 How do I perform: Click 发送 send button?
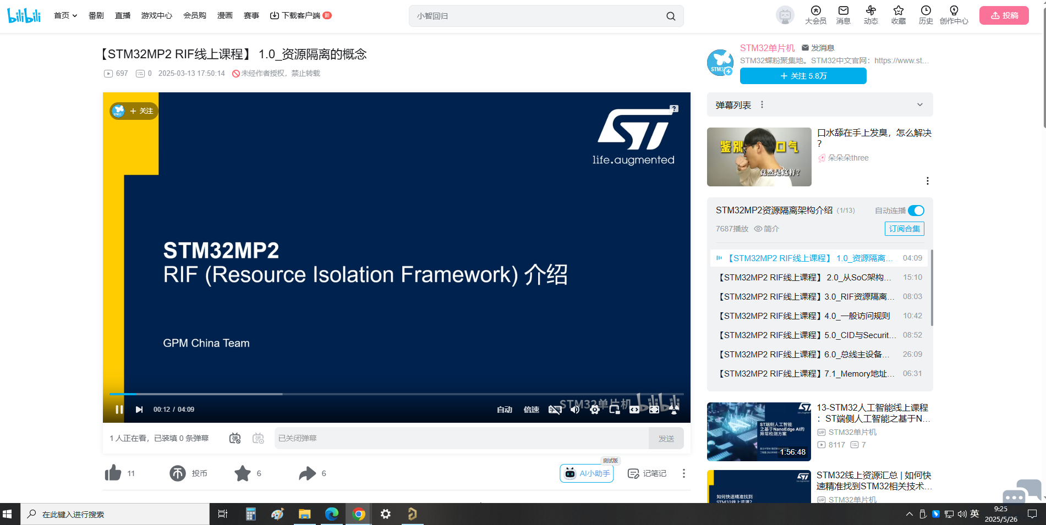(666, 438)
